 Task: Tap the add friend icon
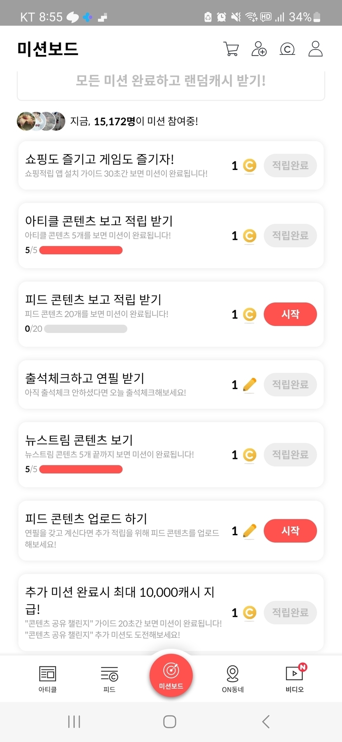[259, 49]
